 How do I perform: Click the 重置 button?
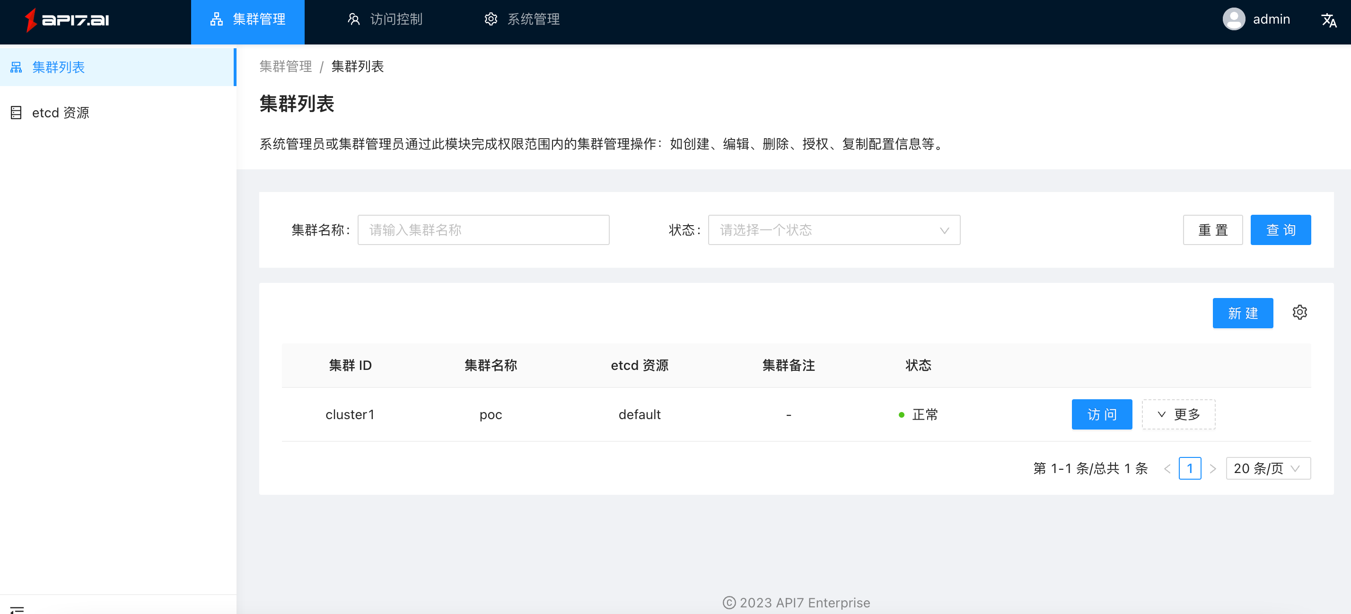click(1212, 230)
